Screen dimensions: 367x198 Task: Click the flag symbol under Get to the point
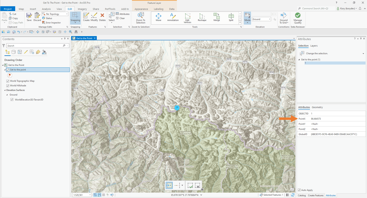coord(10,75)
